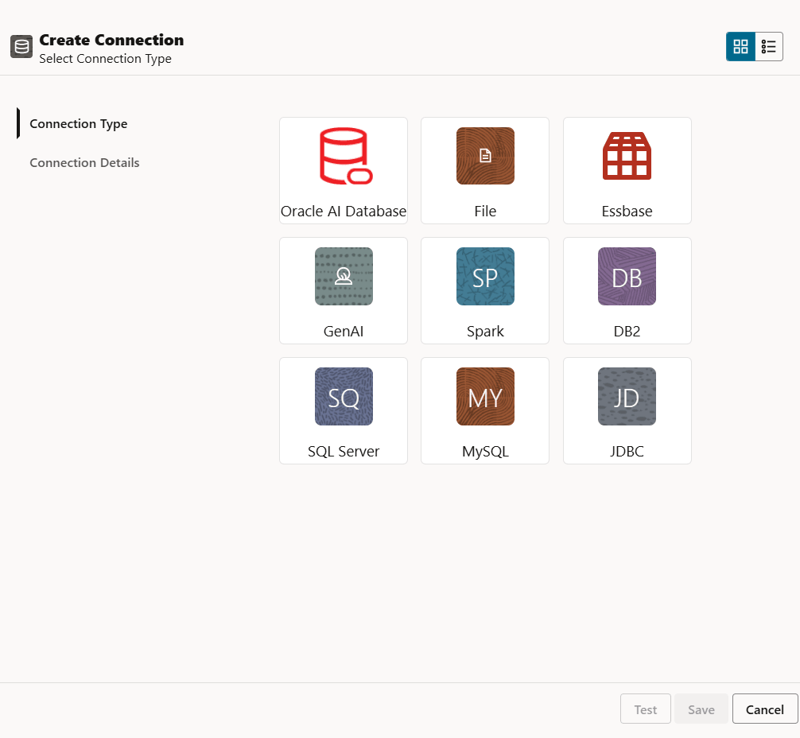Click the Create Connection database header icon
The image size is (800, 738).
tap(21, 47)
